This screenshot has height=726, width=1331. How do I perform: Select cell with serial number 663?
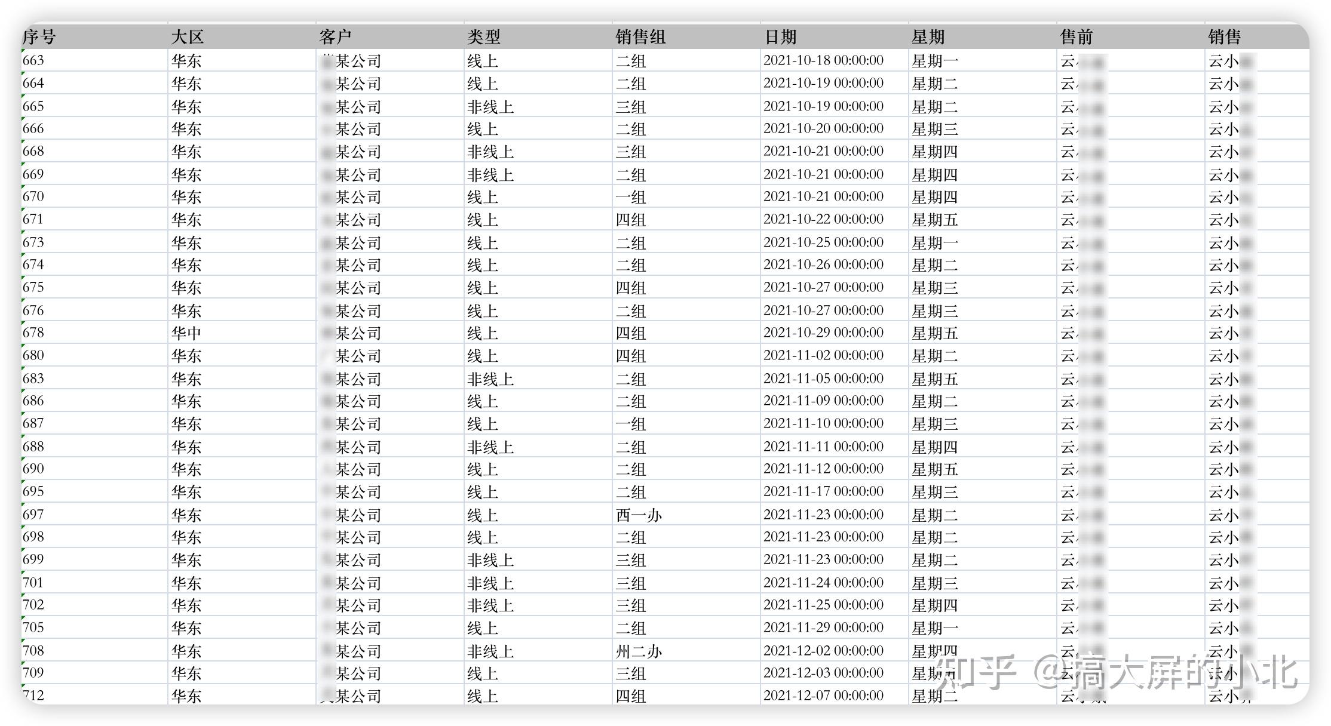(x=33, y=60)
